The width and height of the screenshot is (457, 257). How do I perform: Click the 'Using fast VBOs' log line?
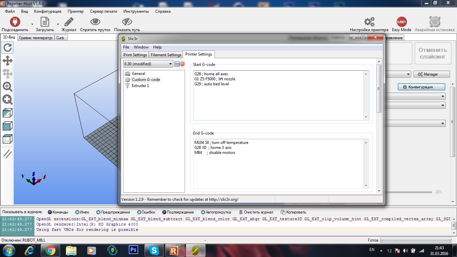click(x=87, y=230)
